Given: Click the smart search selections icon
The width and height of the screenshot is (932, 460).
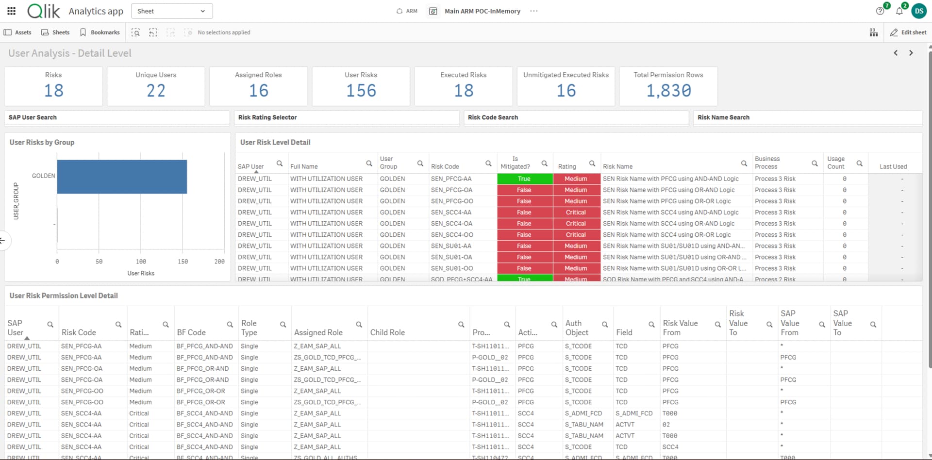Looking at the screenshot, I should [x=136, y=33].
